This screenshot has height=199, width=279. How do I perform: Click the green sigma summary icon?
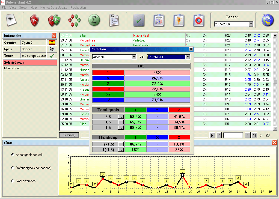[x=94, y=20]
